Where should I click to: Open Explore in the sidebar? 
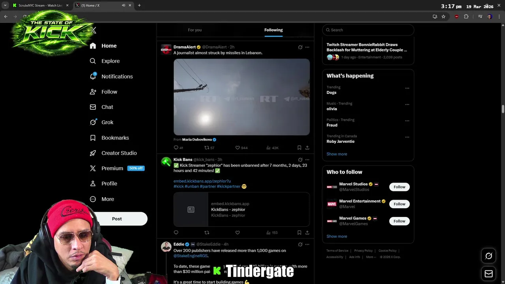105,61
